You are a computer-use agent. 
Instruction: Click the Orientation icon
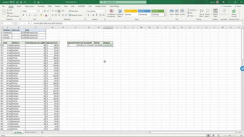click(63, 11)
